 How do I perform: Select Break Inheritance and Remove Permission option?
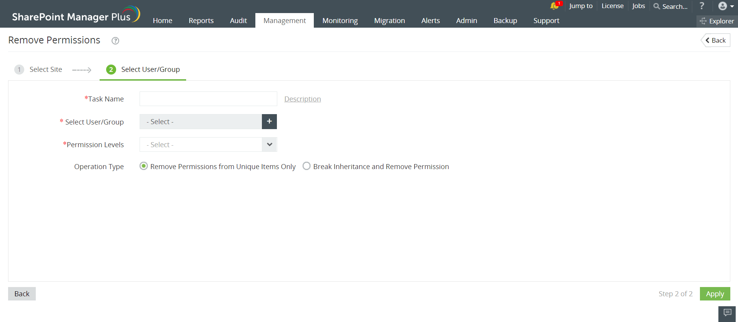tap(307, 166)
